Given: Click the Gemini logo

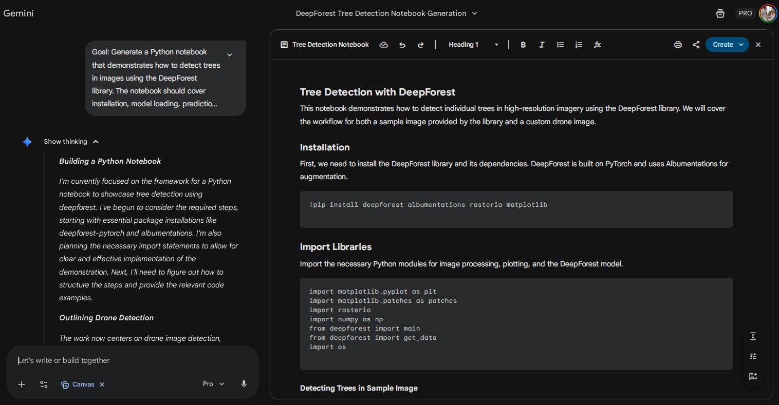Looking at the screenshot, I should [x=18, y=13].
